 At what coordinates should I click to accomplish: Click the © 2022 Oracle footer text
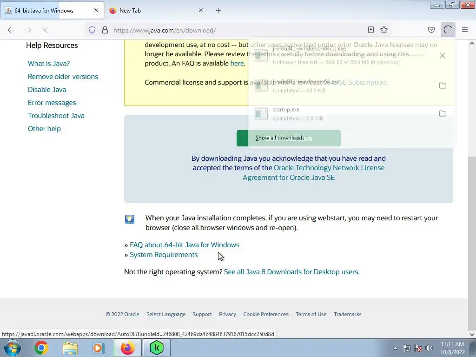click(122, 314)
